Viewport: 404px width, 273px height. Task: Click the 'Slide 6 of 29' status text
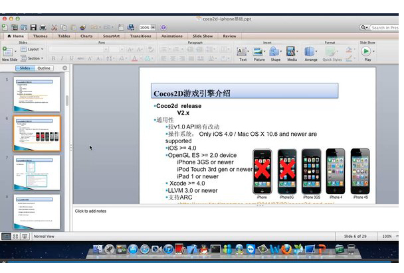pos(355,237)
